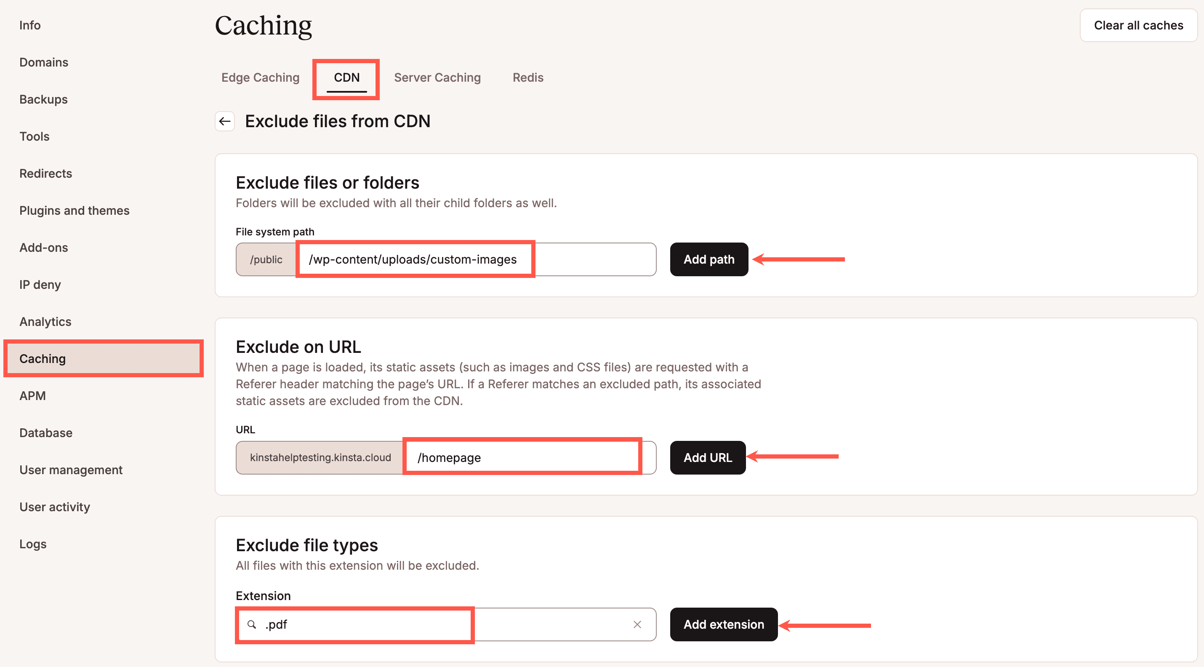Click the URL field containing /homepage
The height and width of the screenshot is (667, 1204).
tap(521, 458)
